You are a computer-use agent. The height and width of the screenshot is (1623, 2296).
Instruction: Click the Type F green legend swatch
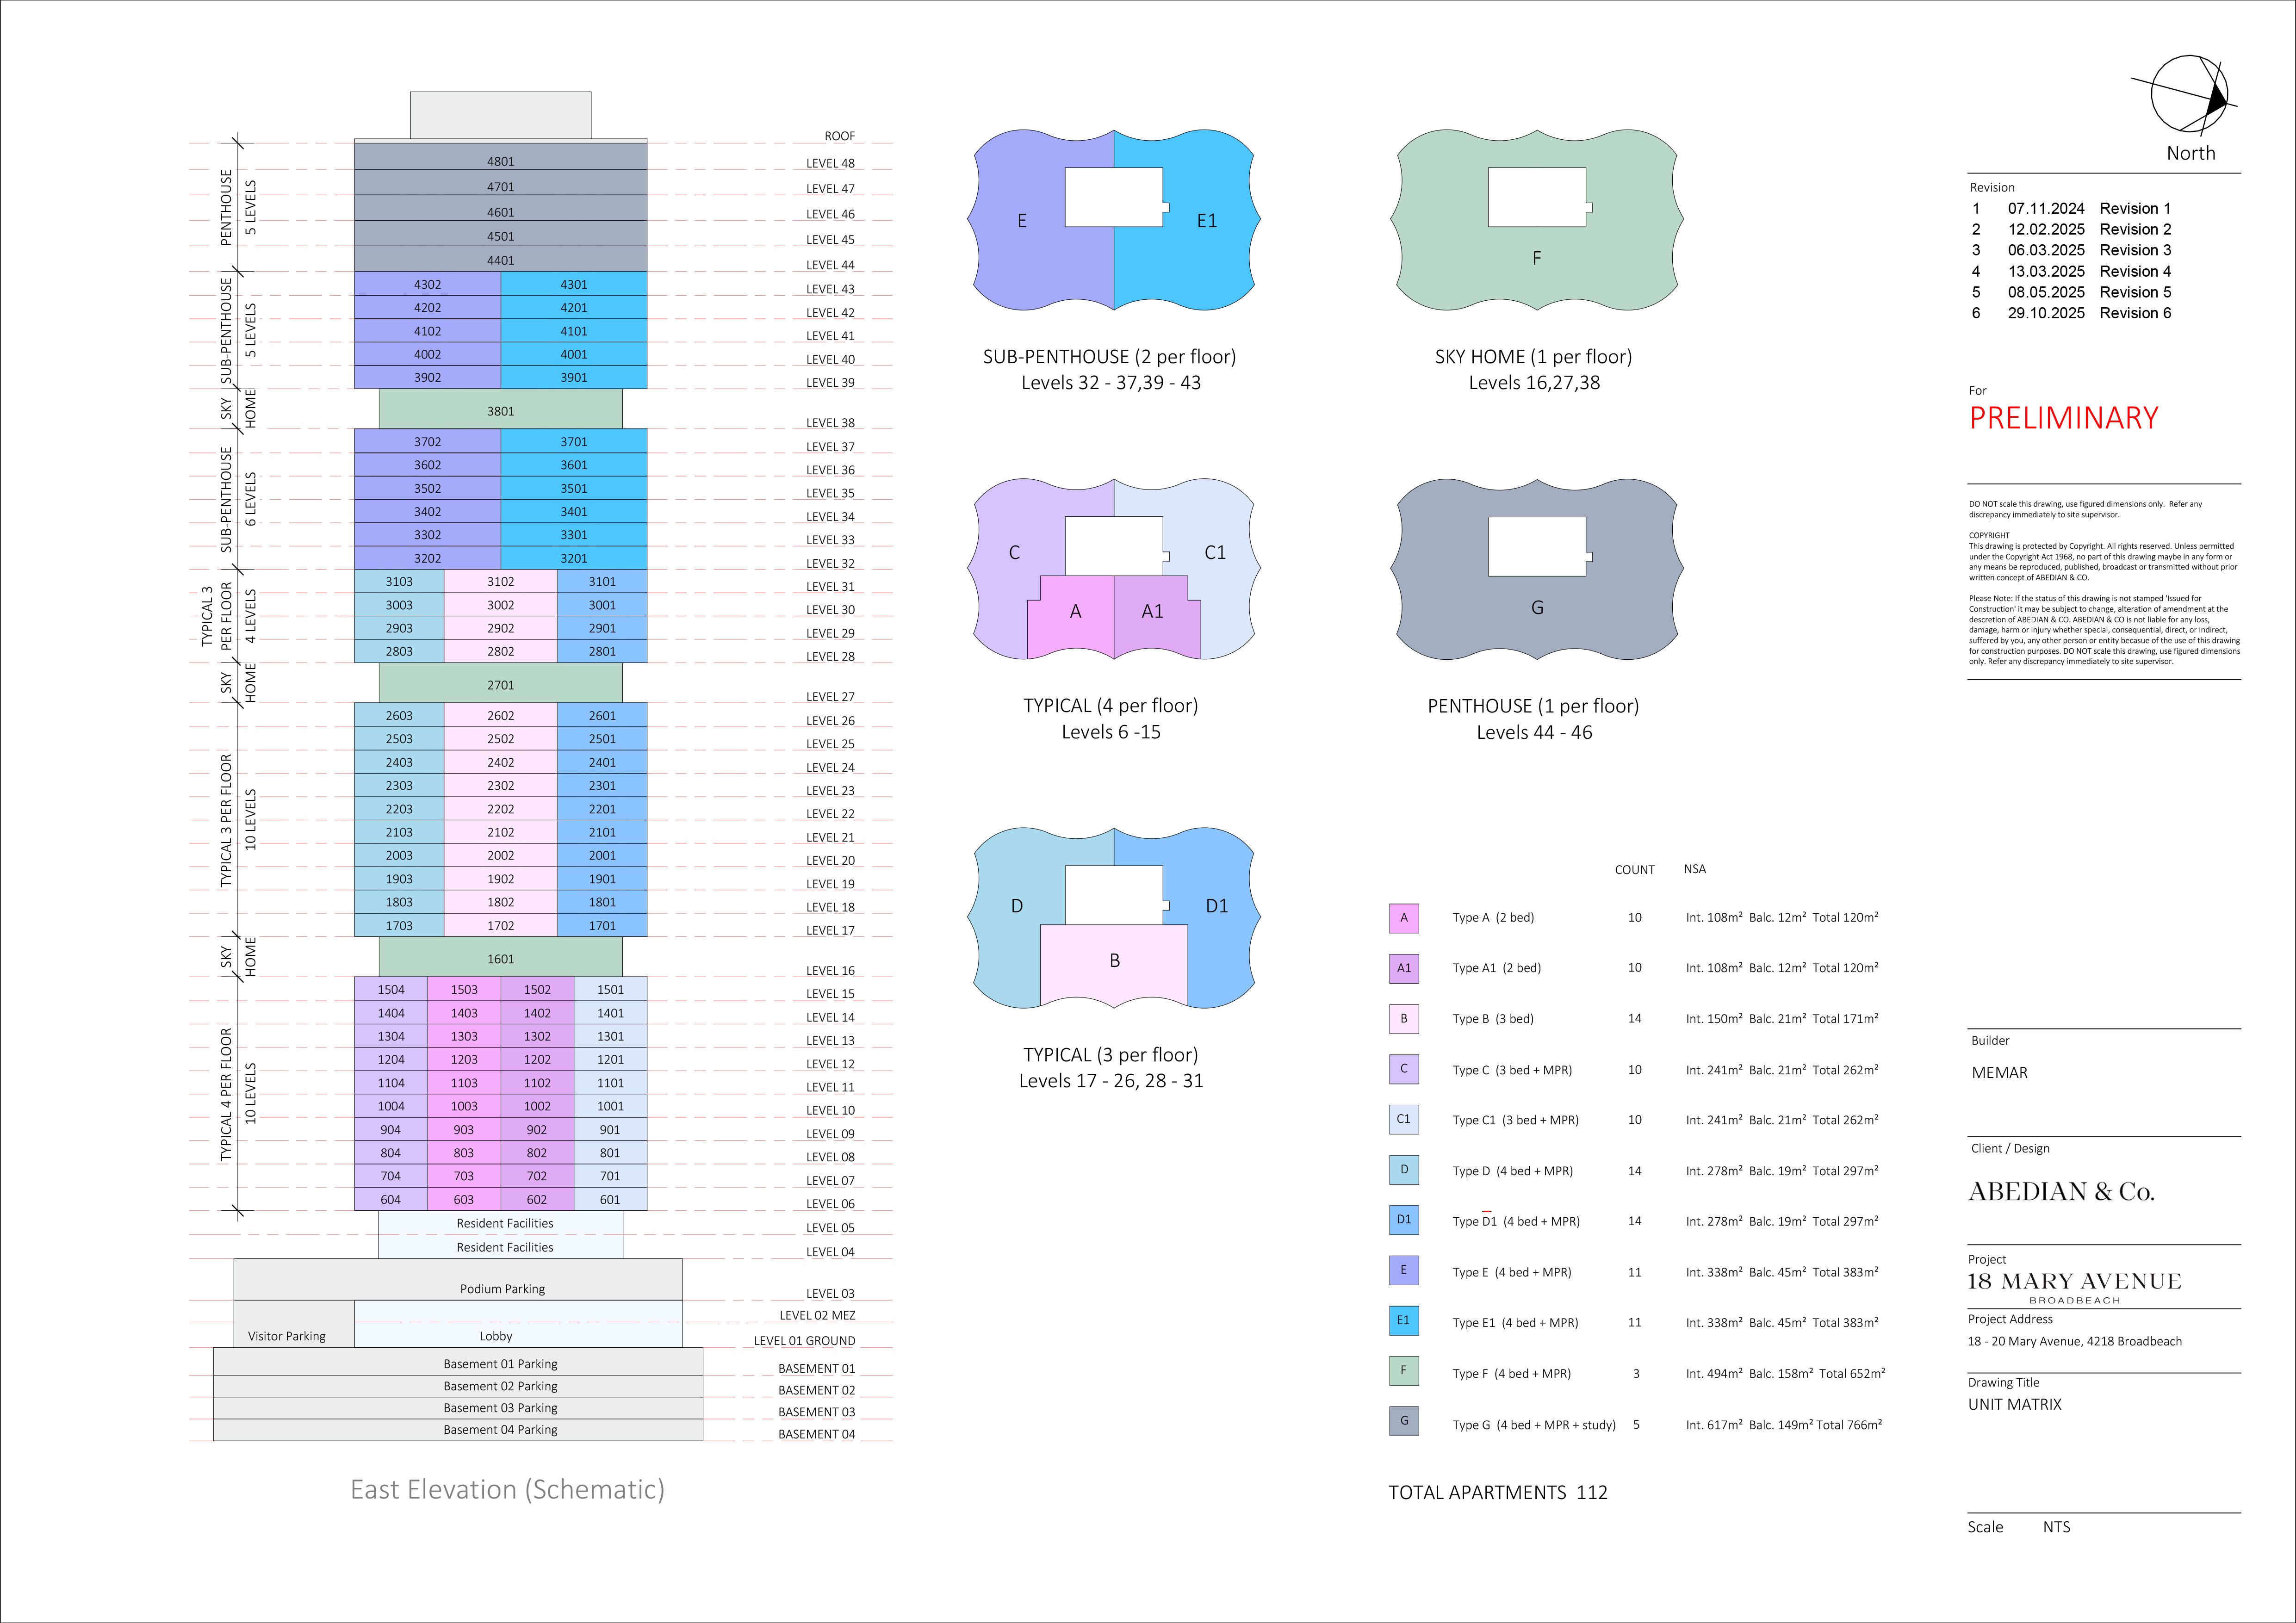[1403, 1371]
